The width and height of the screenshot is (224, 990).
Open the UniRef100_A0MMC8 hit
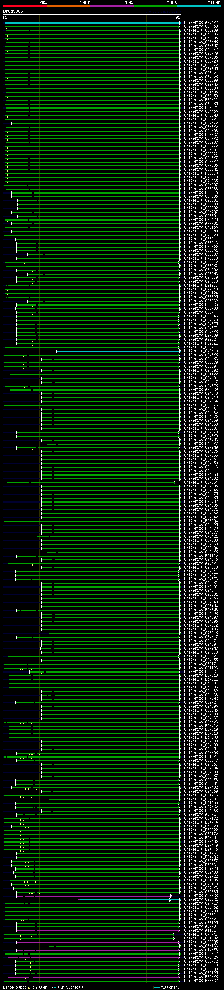point(201,896)
